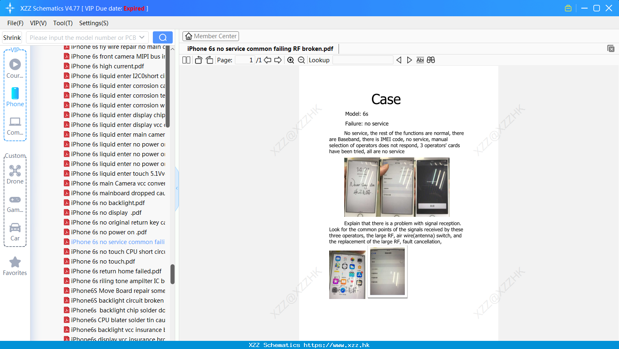The width and height of the screenshot is (619, 349).
Task: Rotate the PDF counterclockwise
Action: 198,60
